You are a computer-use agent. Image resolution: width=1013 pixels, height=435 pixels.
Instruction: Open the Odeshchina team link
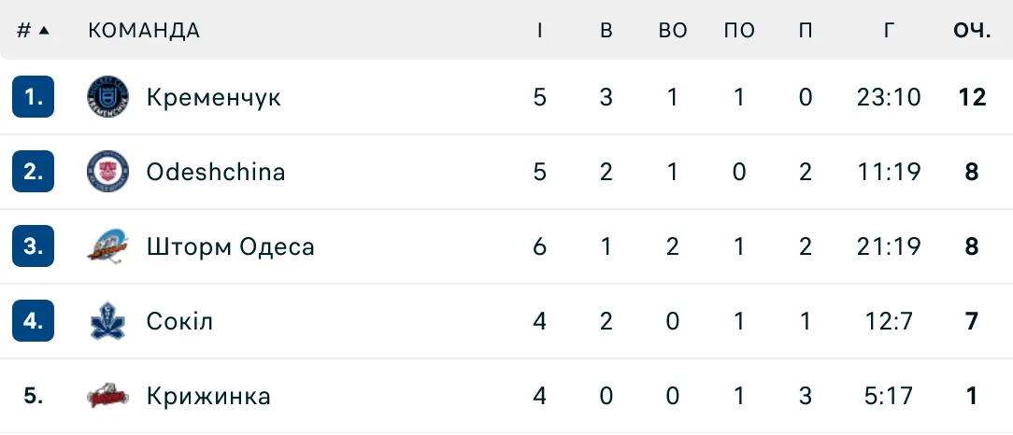(216, 172)
